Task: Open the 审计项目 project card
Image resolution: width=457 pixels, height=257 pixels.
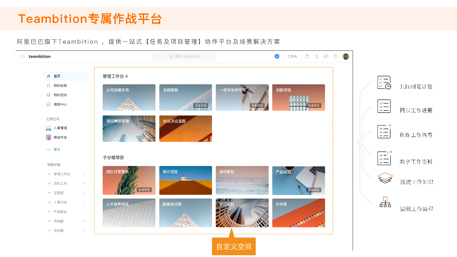Action: [186, 180]
